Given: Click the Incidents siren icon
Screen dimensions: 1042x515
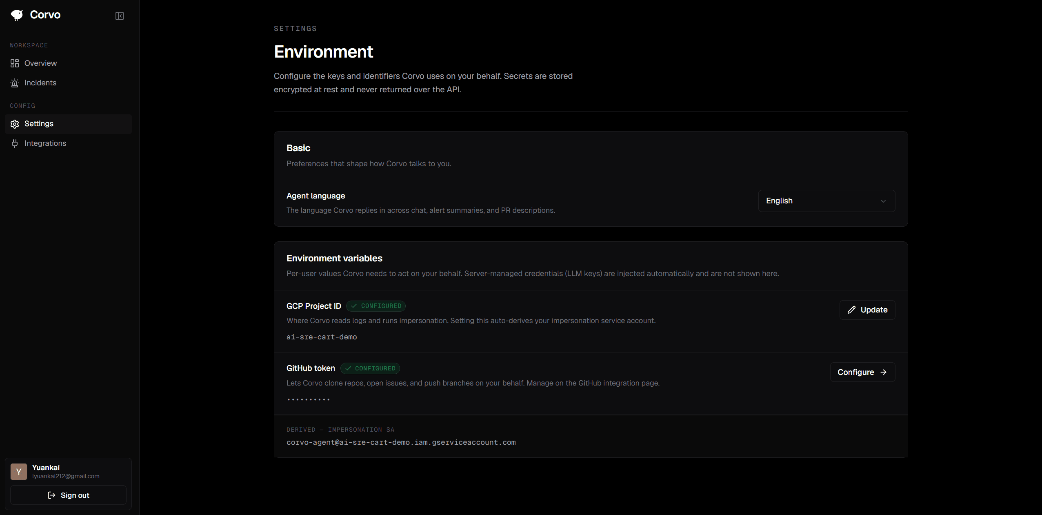Looking at the screenshot, I should 15,83.
